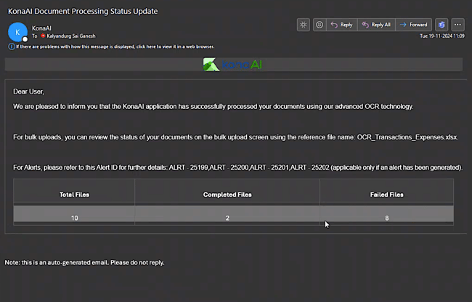Viewport: 472px width, 302px height.
Task: Click the email subject line title
Action: pyautogui.click(x=82, y=11)
